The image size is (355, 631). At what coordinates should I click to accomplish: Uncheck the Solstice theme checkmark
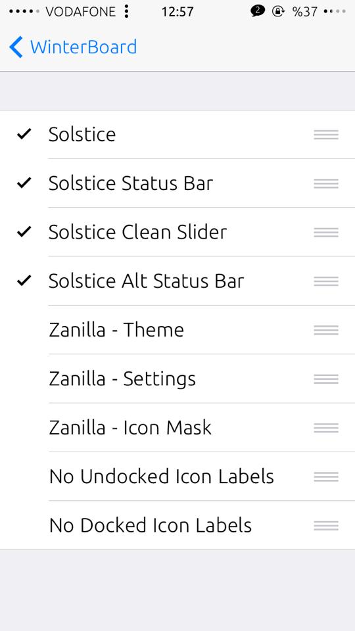click(24, 134)
